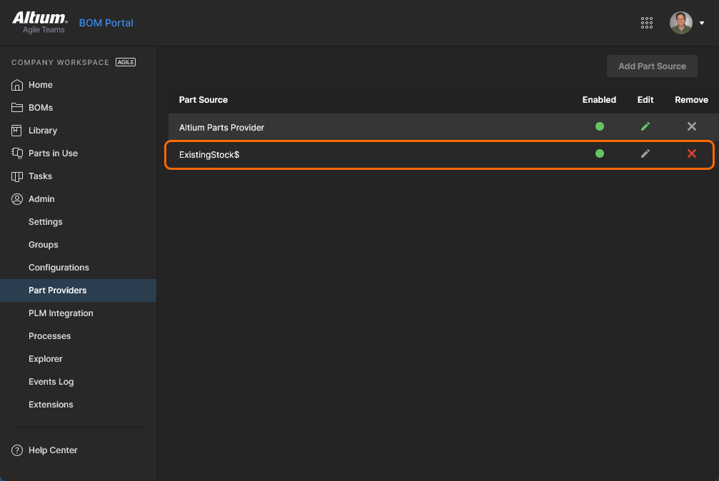Open the Settings admin page
The height and width of the screenshot is (481, 719).
46,222
